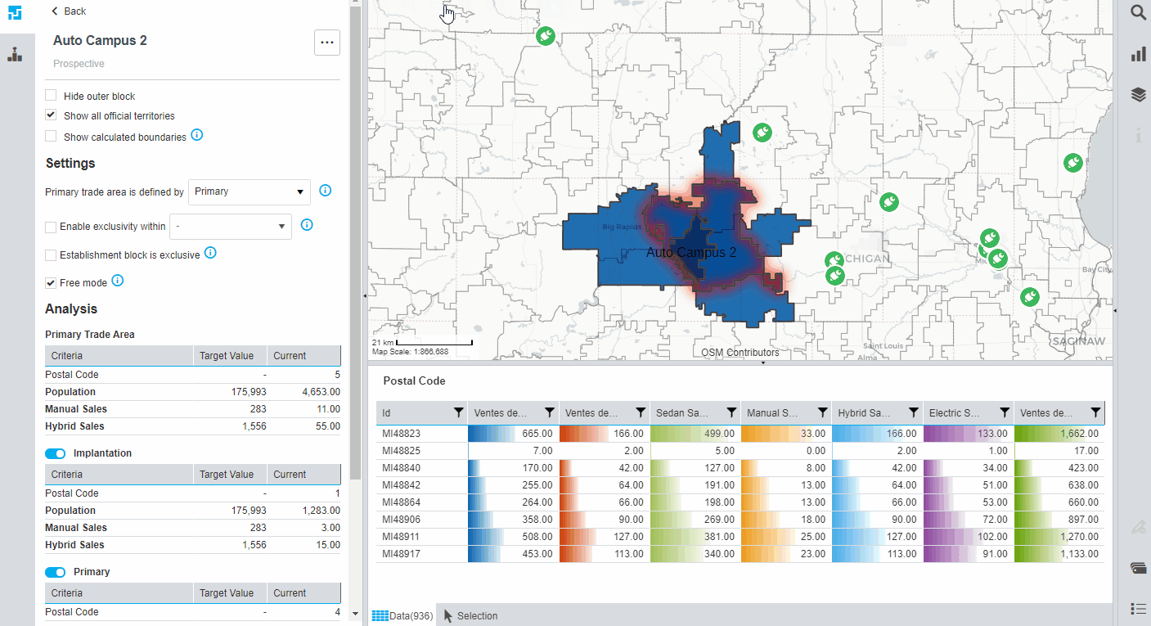Screen dimensions: 1151x626
Task: Show info for primary trade area definition
Action: (x=325, y=191)
